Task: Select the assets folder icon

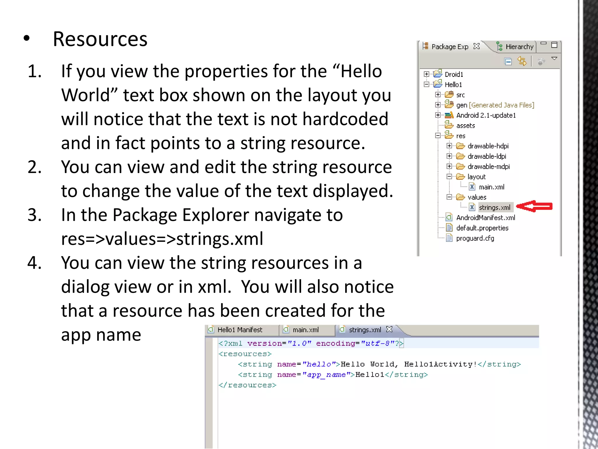Action: 449,125
